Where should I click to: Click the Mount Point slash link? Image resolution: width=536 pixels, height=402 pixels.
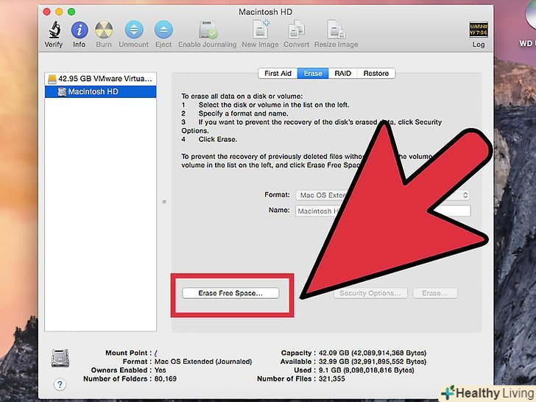pos(156,353)
